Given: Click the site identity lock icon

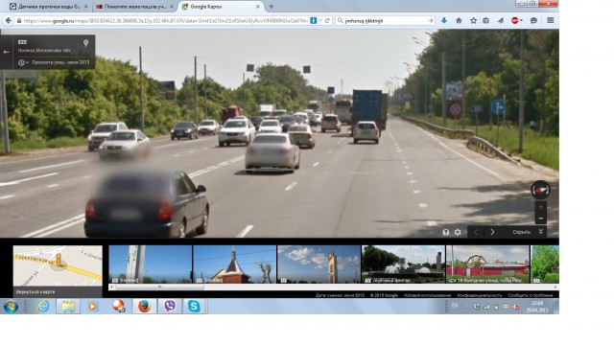Looking at the screenshot, I should click(18, 21).
